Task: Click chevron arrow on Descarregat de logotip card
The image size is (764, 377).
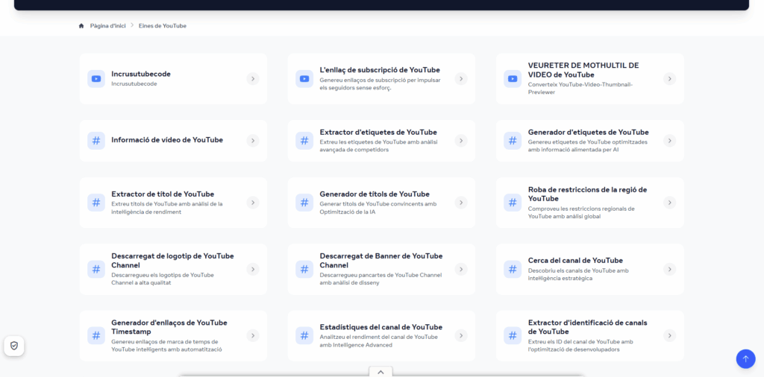Action: point(252,269)
